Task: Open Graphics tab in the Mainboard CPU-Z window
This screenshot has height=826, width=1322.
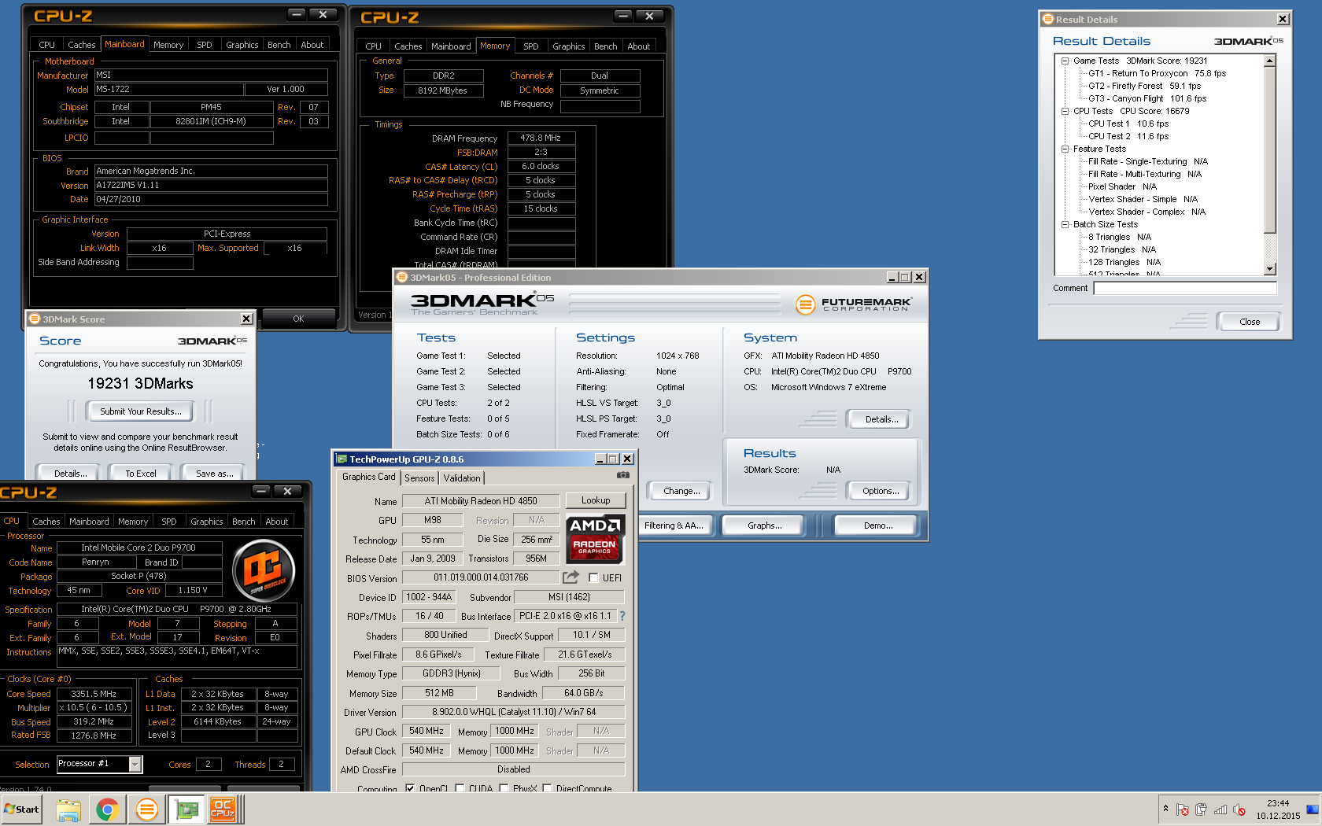Action: pyautogui.click(x=242, y=45)
